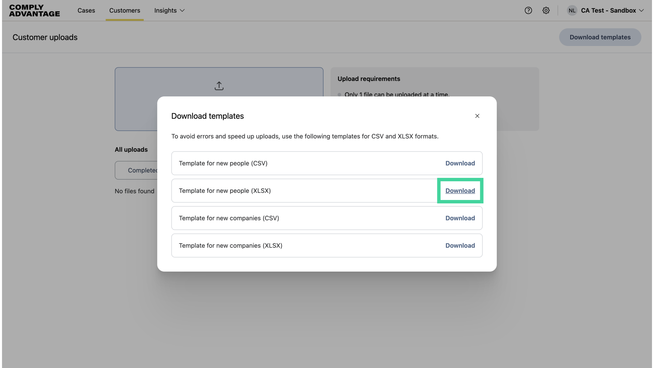
Task: Download the new companies XLSX template
Action: click(x=460, y=246)
